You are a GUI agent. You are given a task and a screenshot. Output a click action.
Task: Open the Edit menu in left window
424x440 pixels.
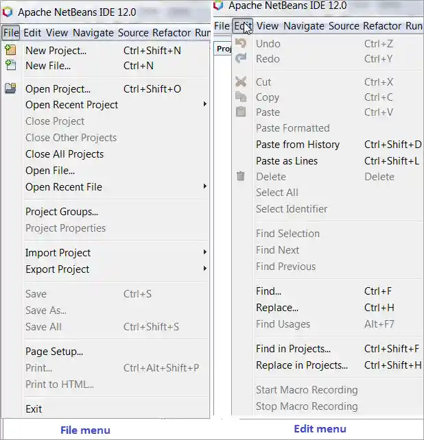click(x=32, y=33)
